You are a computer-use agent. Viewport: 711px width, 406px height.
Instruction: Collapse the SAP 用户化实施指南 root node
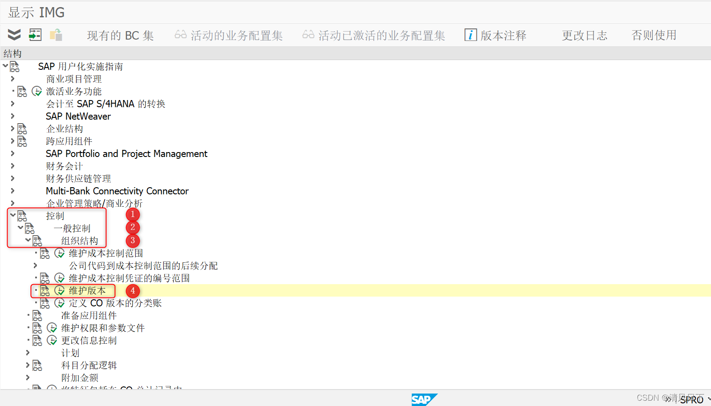click(x=5, y=66)
